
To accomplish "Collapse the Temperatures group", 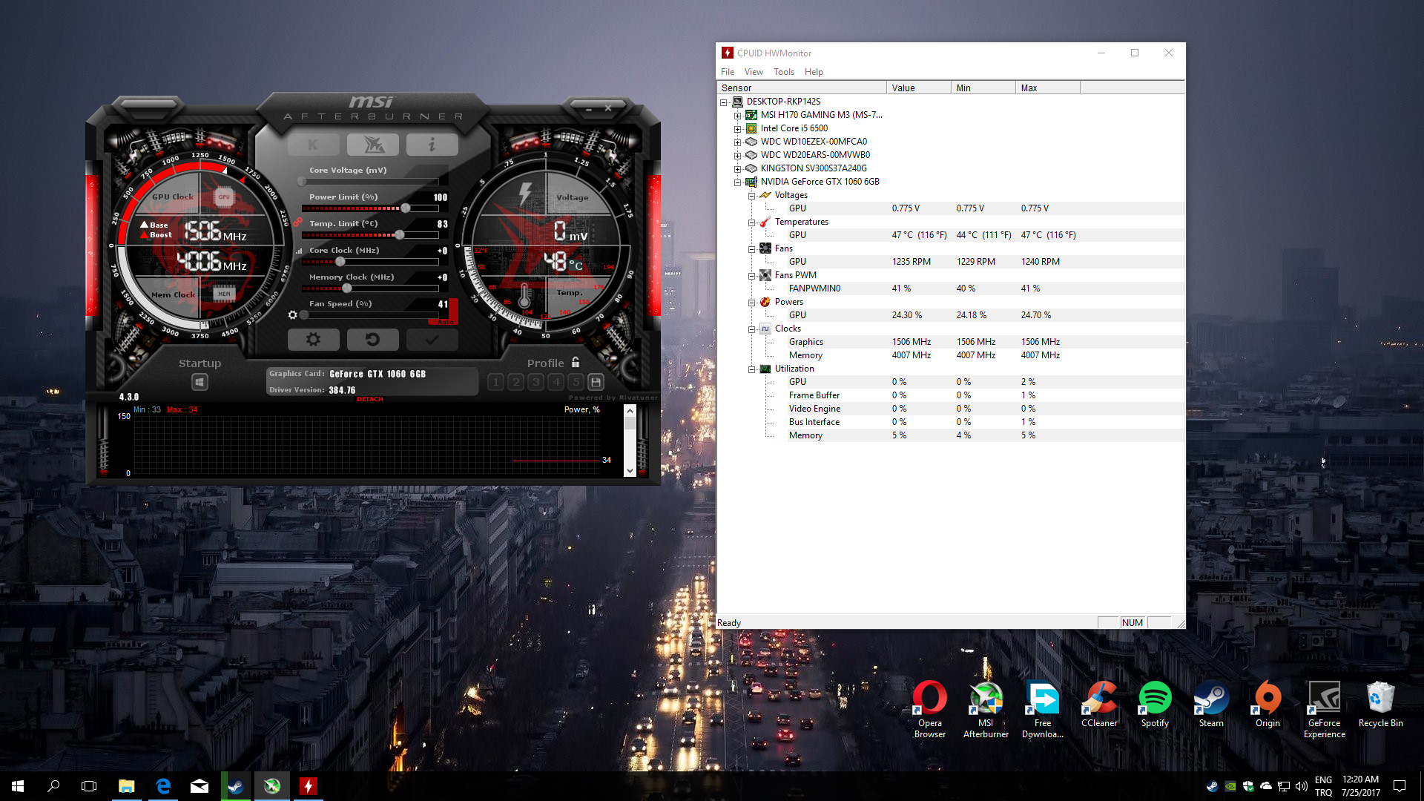I will [751, 222].
